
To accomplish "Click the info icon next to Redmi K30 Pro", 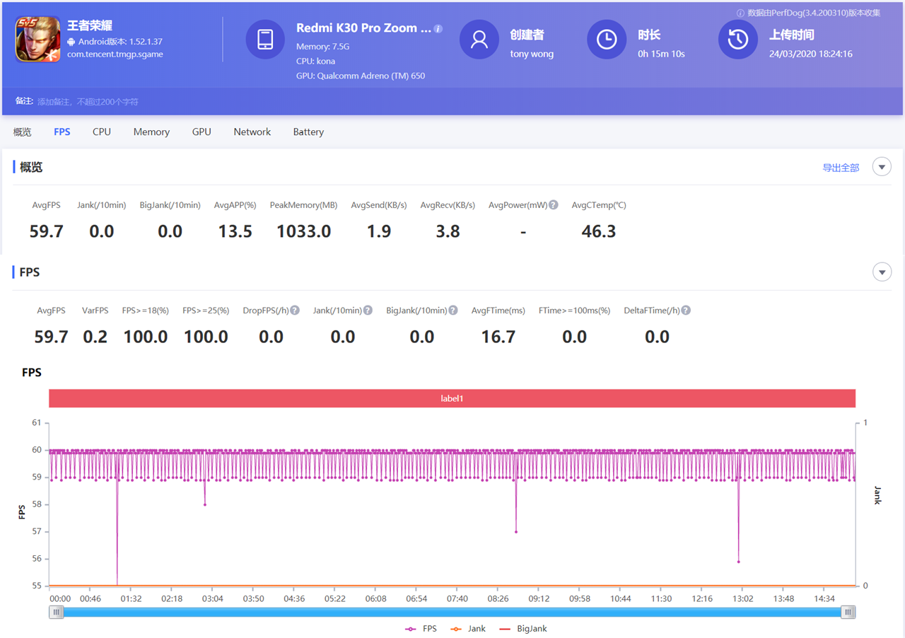I will [x=438, y=29].
